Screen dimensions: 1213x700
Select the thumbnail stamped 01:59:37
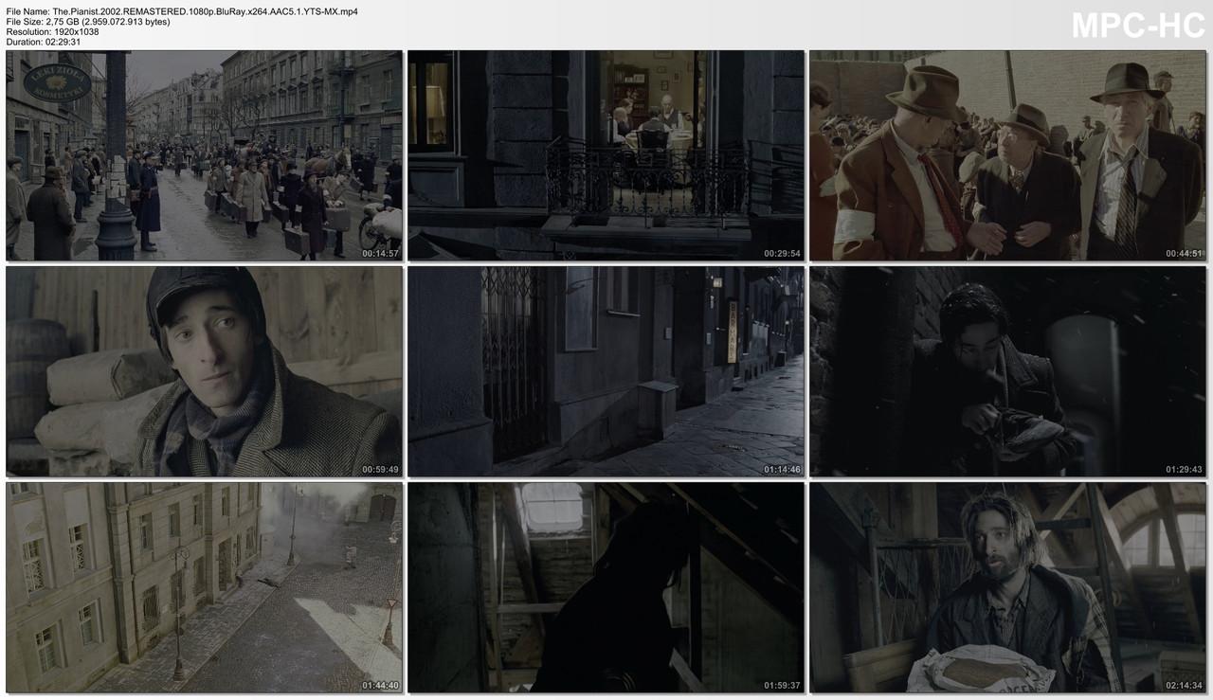coord(606,587)
